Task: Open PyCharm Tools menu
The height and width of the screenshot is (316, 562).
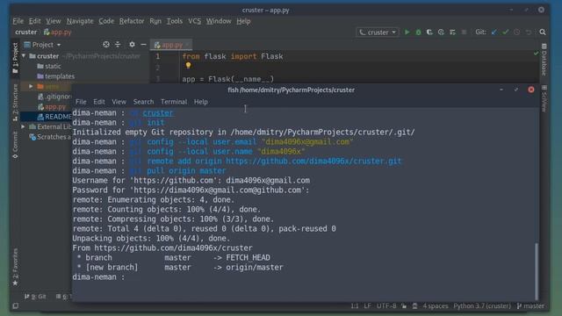Action: (175, 21)
